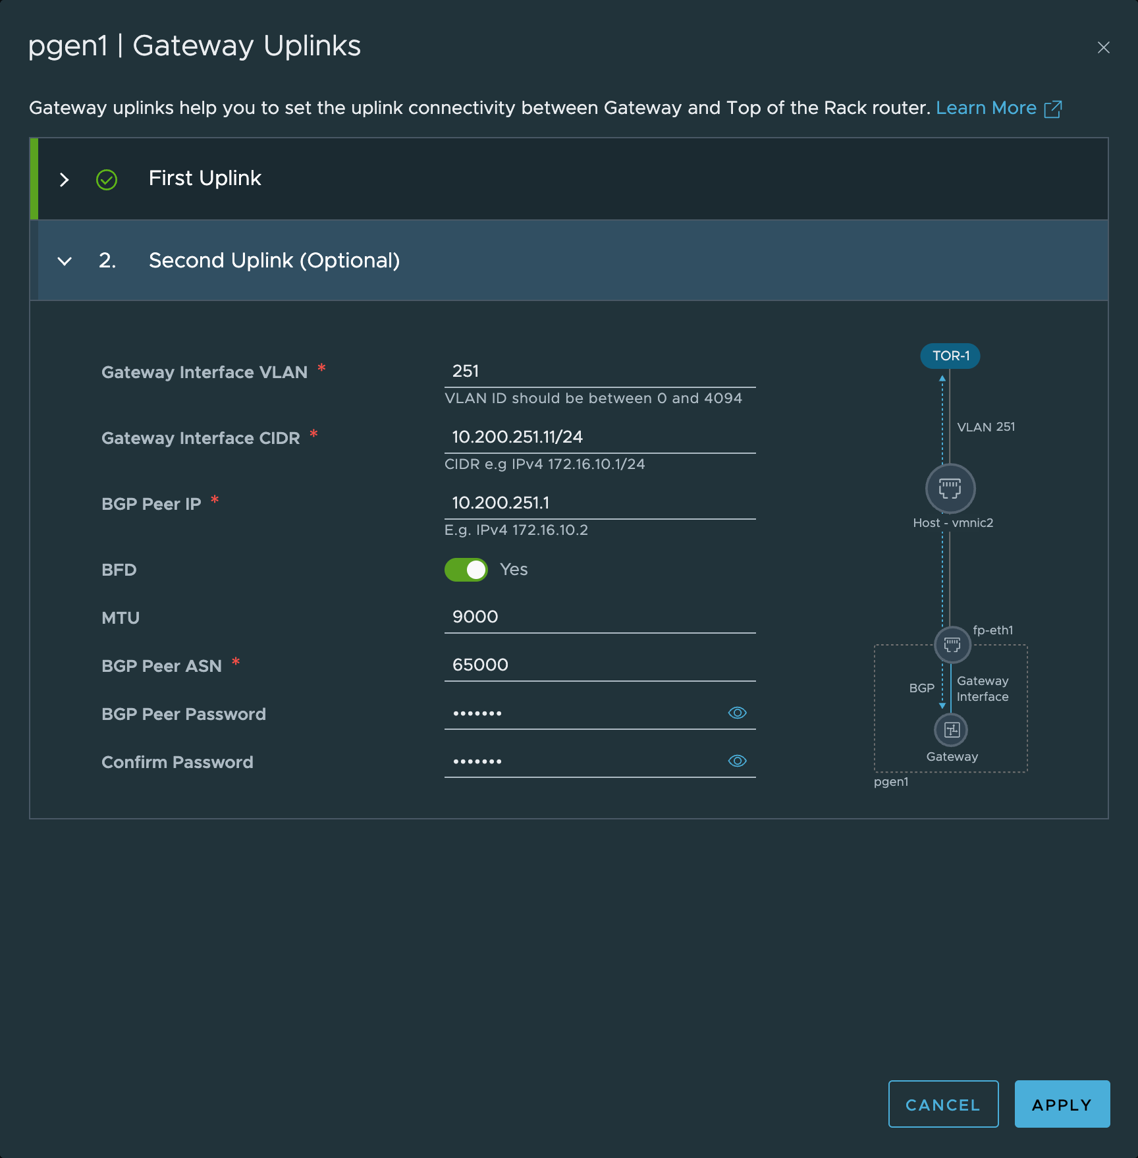The height and width of the screenshot is (1158, 1138).
Task: Click the TOR-1 badge in topology diagram
Action: [950, 356]
